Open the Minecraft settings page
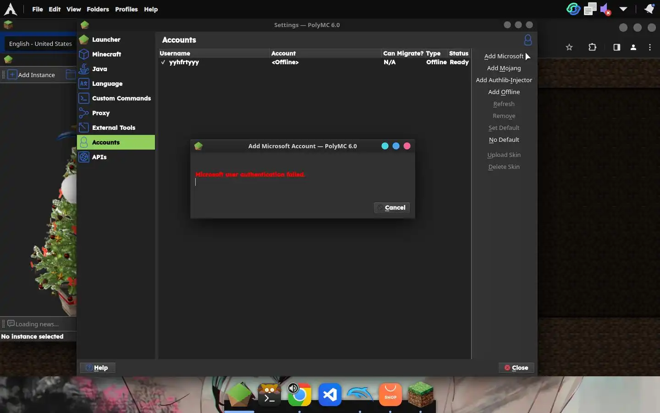This screenshot has width=660, height=413. [x=116, y=54]
